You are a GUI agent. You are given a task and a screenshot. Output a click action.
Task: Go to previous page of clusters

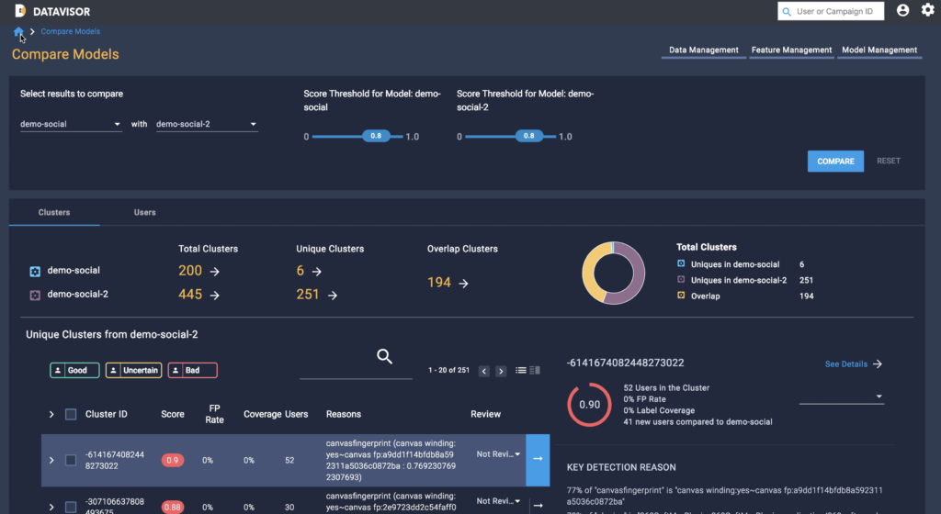[x=483, y=371]
